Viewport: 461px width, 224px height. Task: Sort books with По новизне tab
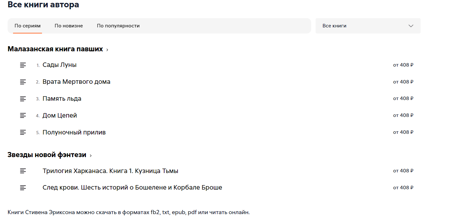tap(69, 26)
